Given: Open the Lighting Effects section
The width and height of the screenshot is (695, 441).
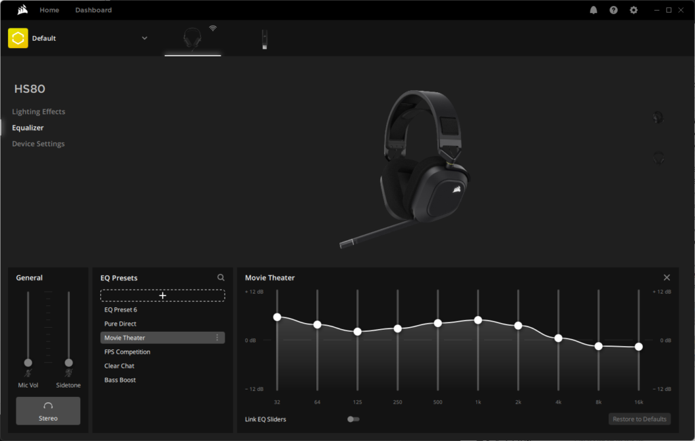Looking at the screenshot, I should 39,112.
